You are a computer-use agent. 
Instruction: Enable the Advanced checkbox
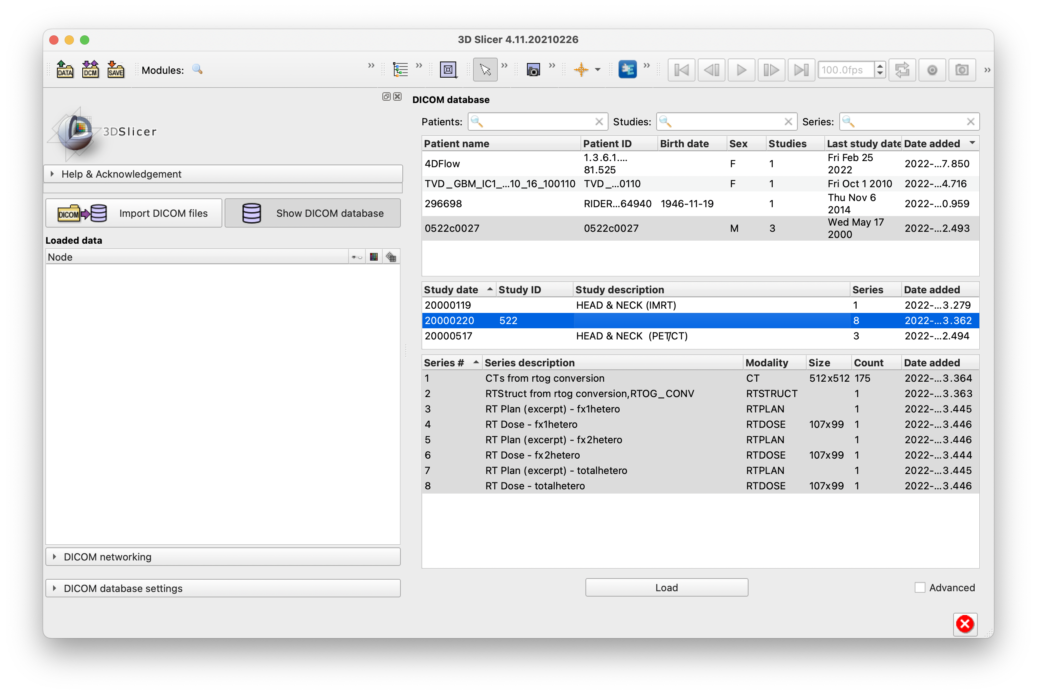pyautogui.click(x=920, y=587)
